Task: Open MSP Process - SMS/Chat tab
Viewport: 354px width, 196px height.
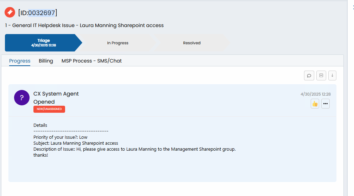Action: point(91,61)
